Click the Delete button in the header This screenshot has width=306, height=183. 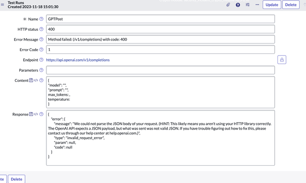click(x=291, y=5)
